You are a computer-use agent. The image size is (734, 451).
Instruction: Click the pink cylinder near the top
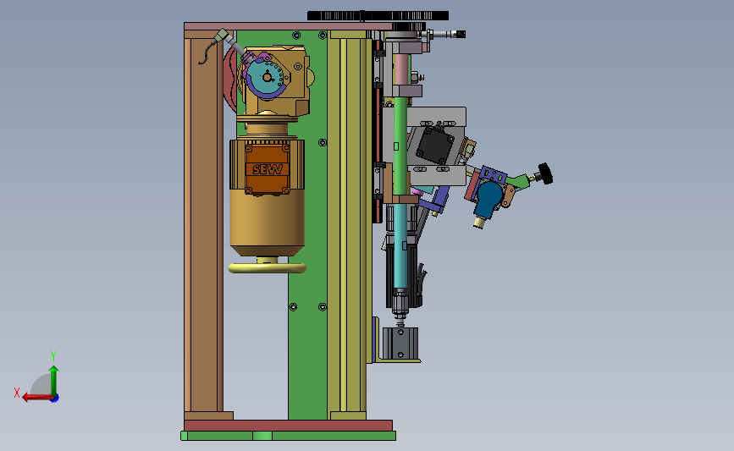[401, 69]
